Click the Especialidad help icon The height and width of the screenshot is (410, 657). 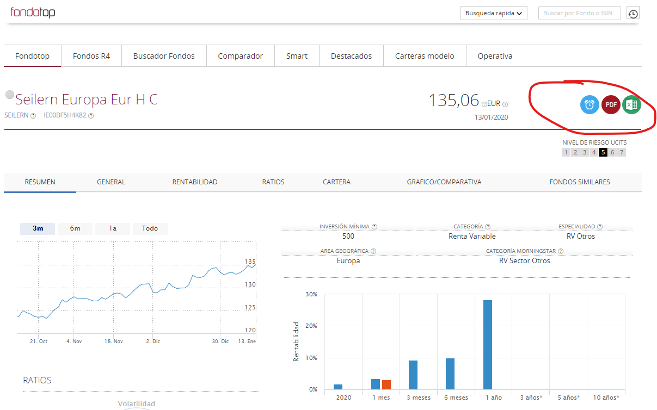coord(600,227)
